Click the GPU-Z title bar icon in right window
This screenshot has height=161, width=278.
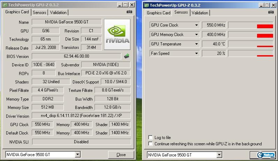146,5
